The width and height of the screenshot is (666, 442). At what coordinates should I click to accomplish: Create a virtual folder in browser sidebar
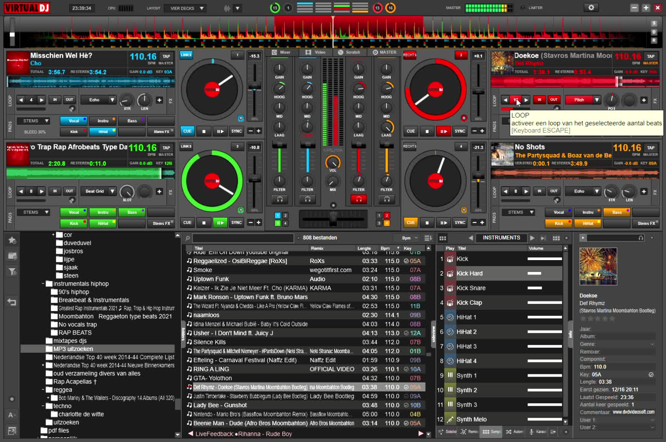click(x=12, y=256)
